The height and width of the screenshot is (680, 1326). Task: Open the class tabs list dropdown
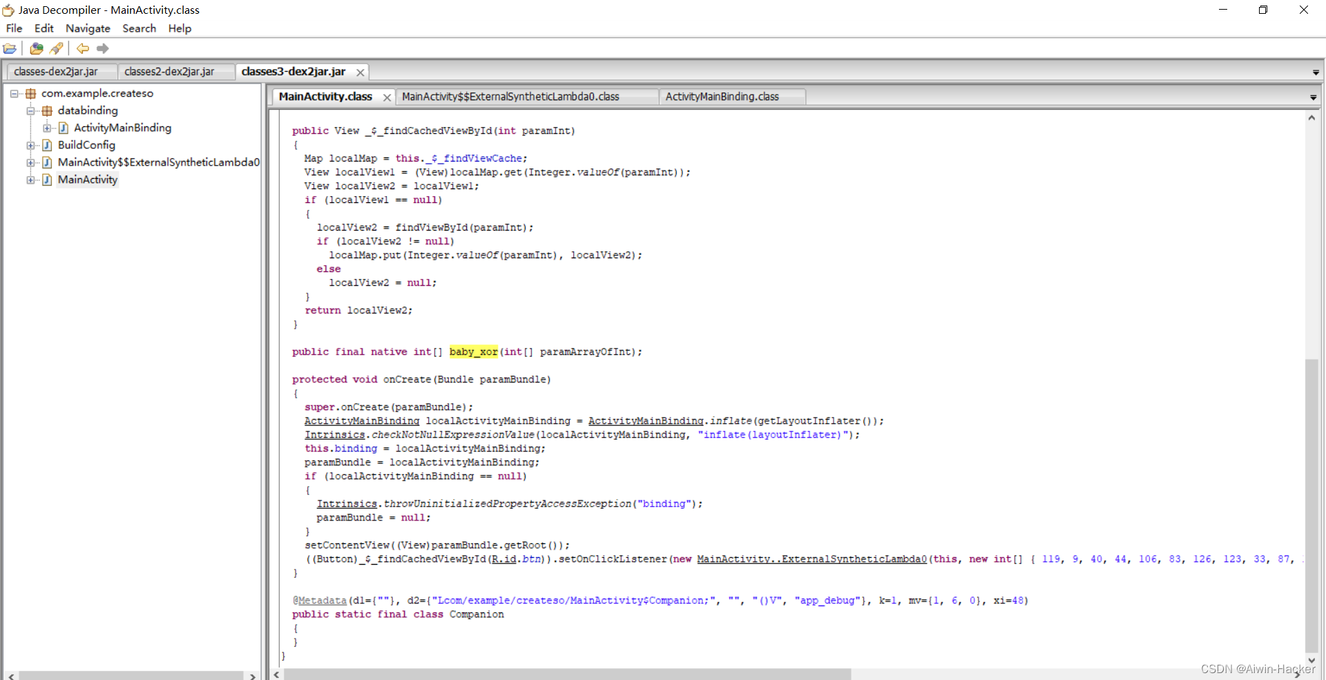[1313, 97]
